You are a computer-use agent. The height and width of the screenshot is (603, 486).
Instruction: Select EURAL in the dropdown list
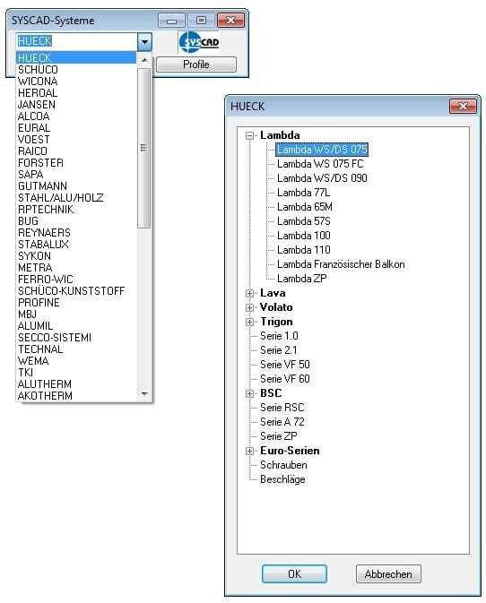[34, 127]
